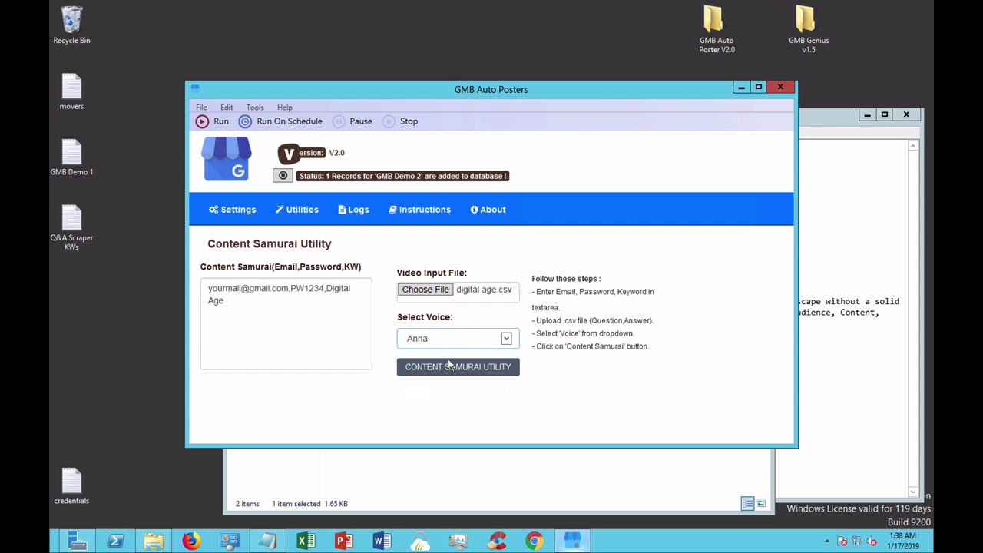Open the File menu
983x553 pixels.
pos(201,108)
